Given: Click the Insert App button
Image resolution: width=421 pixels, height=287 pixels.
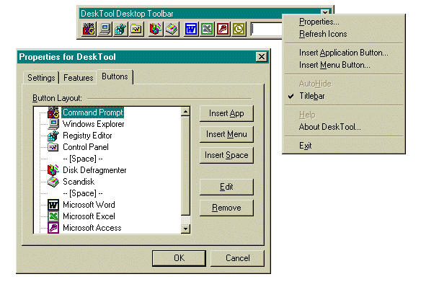Looking at the screenshot, I should point(226,113).
